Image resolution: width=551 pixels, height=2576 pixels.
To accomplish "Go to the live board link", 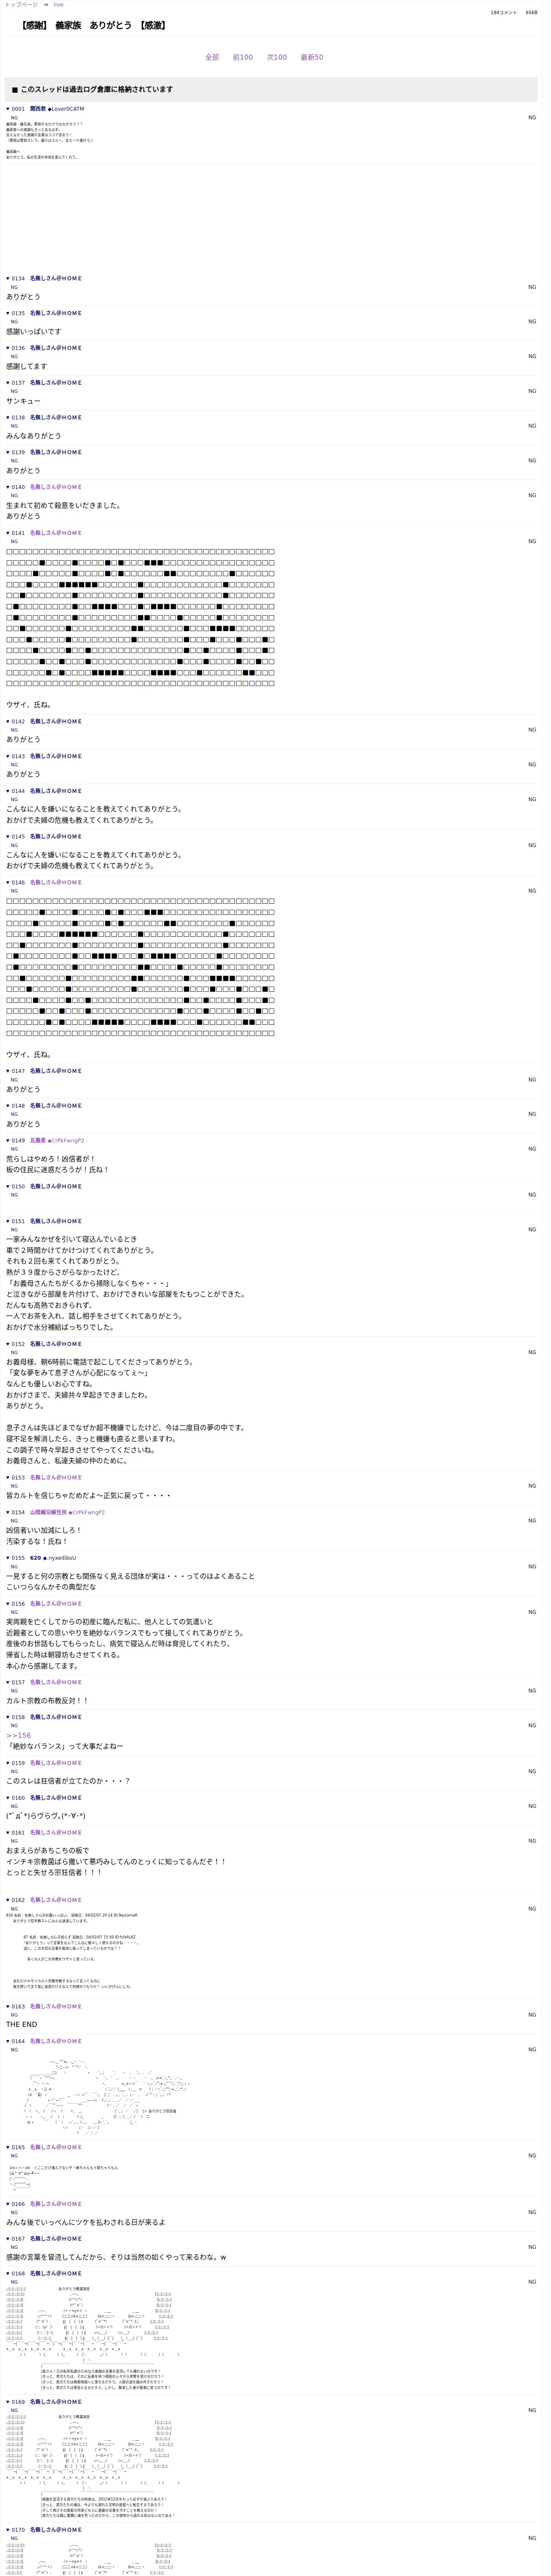I will coord(58,5).
